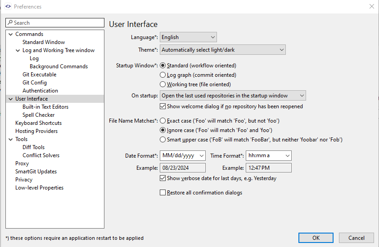379x247 pixels.
Task: Open the Date Format dropdown
Action: [183, 156]
